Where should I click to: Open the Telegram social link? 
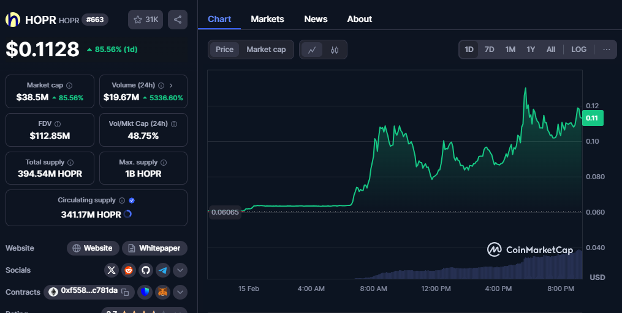point(163,270)
